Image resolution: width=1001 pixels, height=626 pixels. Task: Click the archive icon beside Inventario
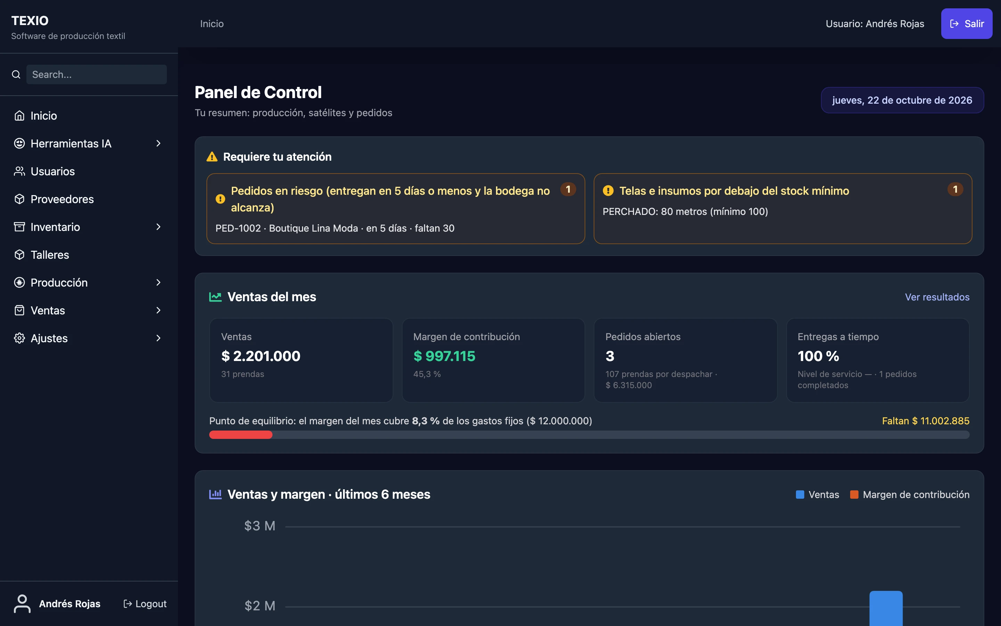point(19,227)
